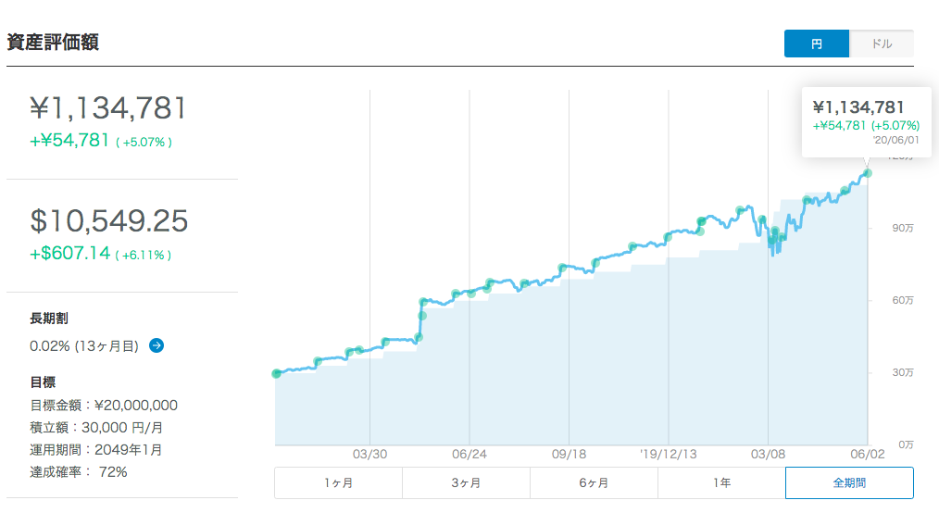Open the 長期割 details arrow icon

(x=156, y=345)
